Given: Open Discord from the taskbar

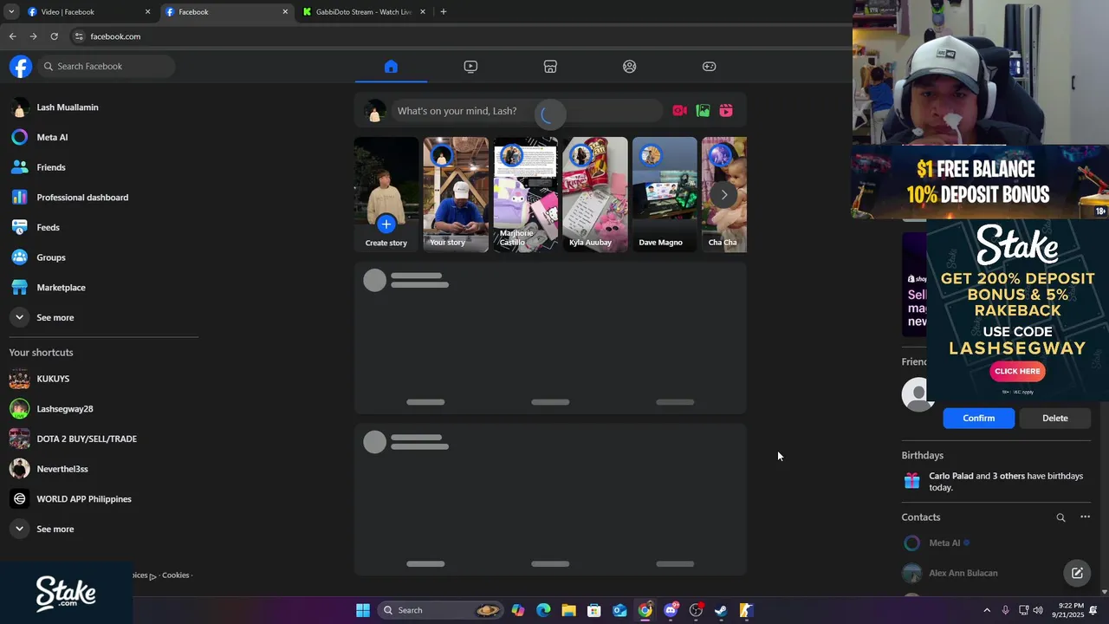Looking at the screenshot, I should click(671, 610).
